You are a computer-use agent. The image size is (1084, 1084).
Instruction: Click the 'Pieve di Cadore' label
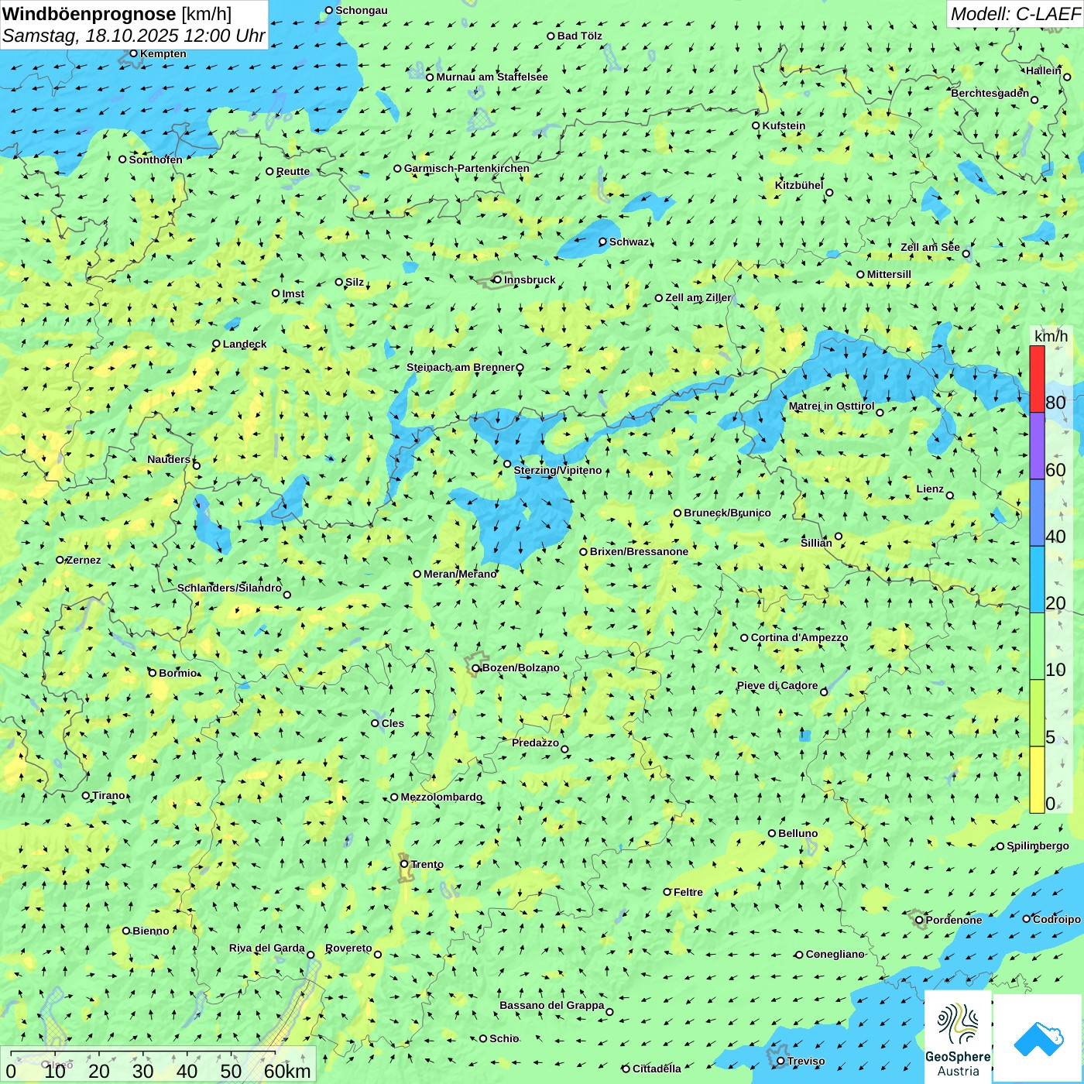pyautogui.click(x=777, y=685)
